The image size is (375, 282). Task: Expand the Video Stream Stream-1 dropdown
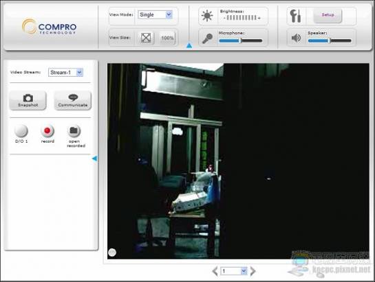pyautogui.click(x=65, y=72)
